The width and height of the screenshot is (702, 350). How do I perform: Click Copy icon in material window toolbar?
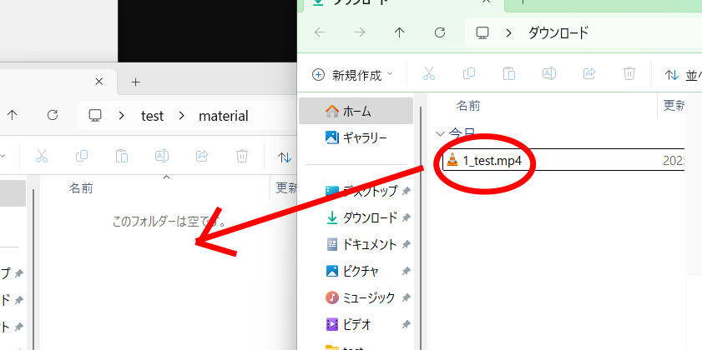[x=82, y=156]
